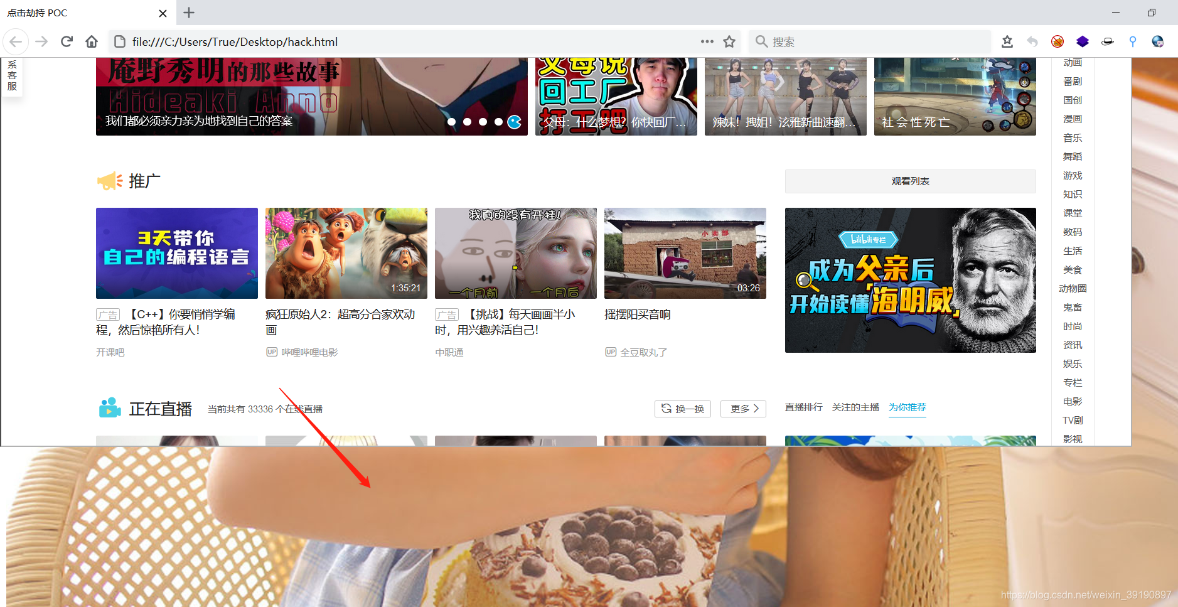Open the globe extension icon
The image size is (1178, 607).
coord(1158,41)
